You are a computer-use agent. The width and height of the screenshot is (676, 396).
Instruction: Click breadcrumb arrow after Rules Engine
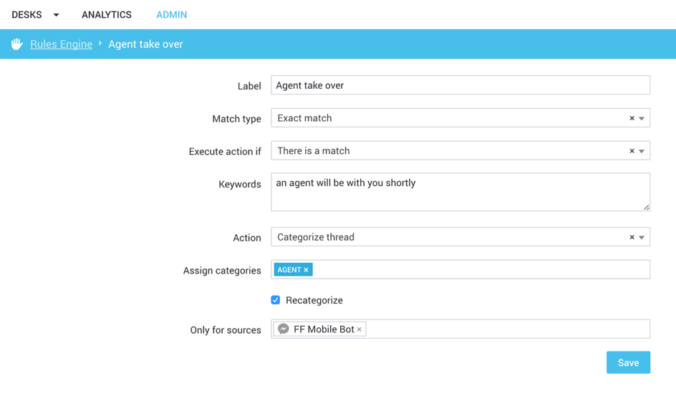(100, 44)
